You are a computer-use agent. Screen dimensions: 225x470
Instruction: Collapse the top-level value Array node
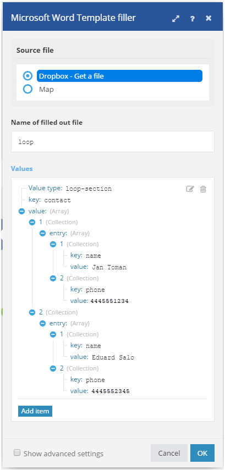21,211
